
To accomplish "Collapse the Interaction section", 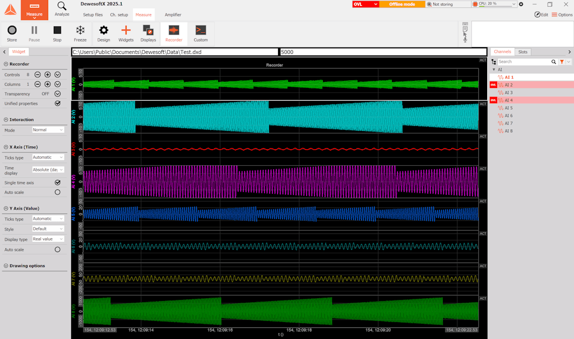I will 6,120.
